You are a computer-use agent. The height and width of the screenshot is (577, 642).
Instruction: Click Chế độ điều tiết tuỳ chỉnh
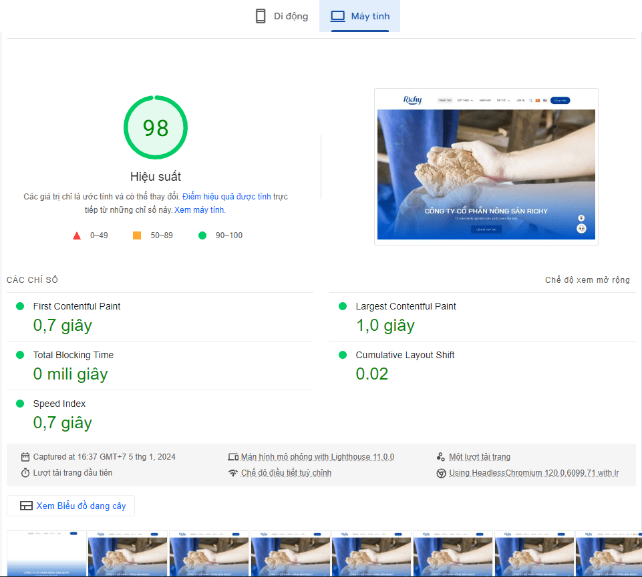point(286,473)
